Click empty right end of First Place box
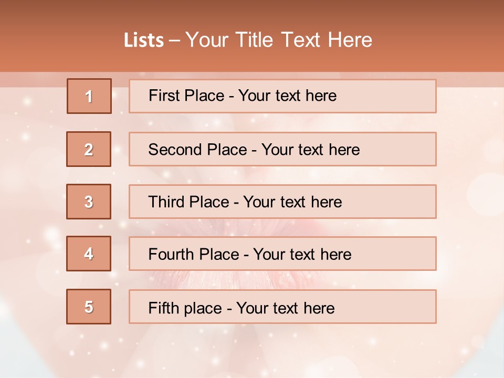Viewport: 504px width, 378px height. coord(399,96)
